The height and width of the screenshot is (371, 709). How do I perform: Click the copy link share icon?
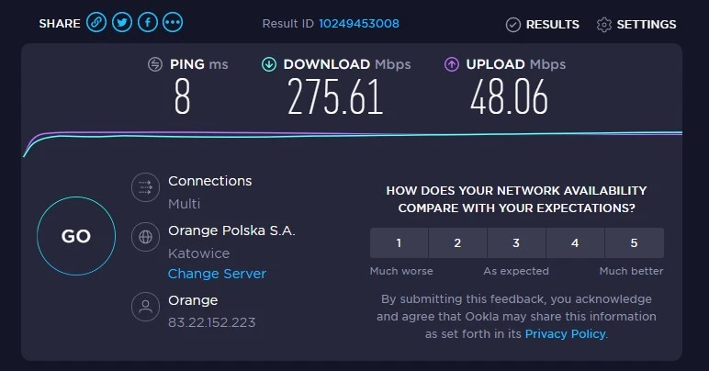[96, 23]
